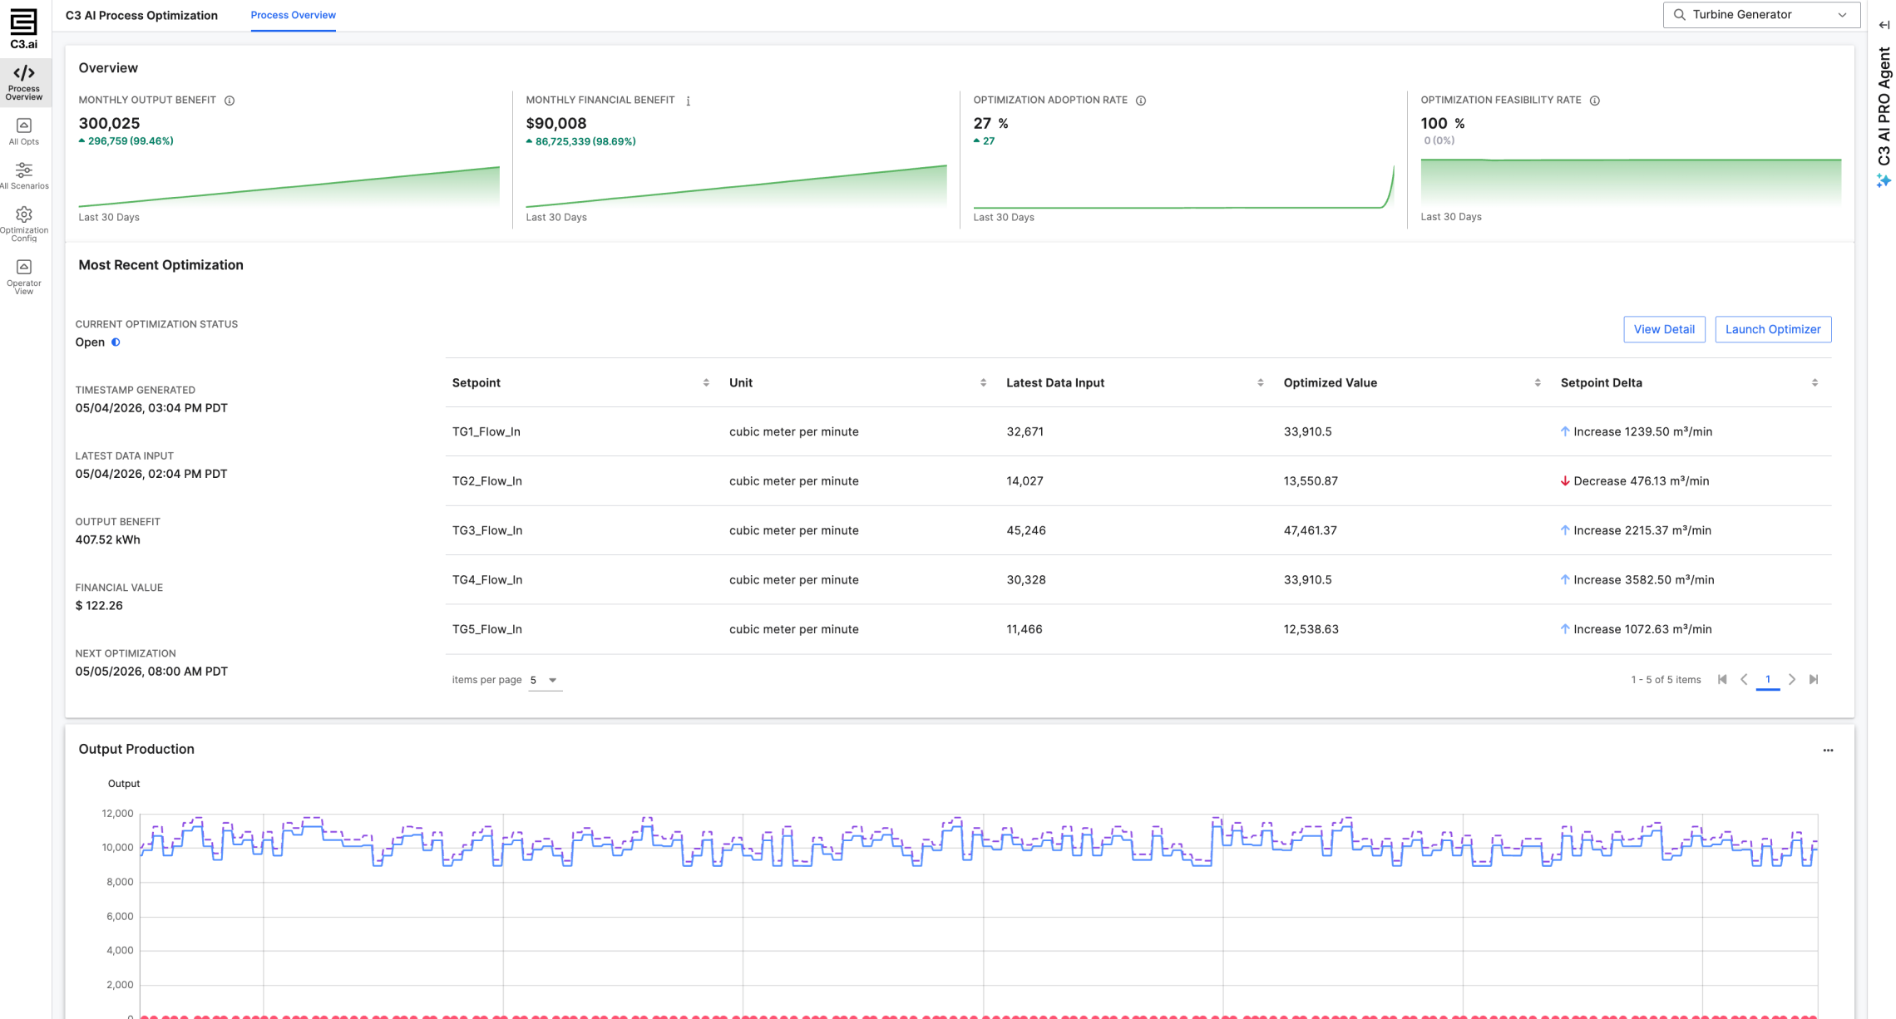
Task: Open Output Production more options menu
Action: click(1828, 750)
